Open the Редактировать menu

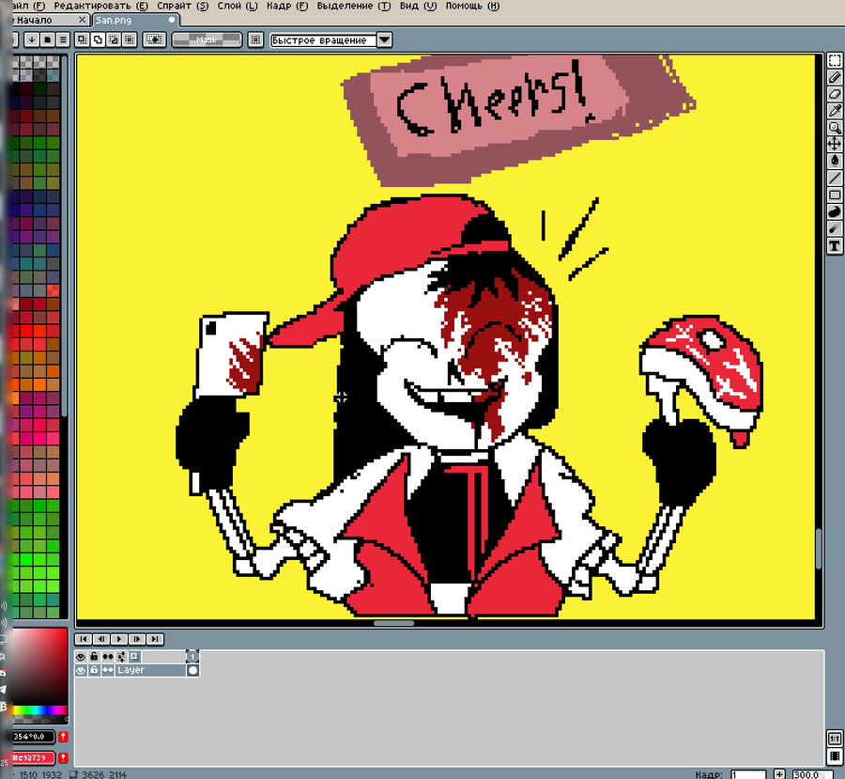(x=100, y=6)
